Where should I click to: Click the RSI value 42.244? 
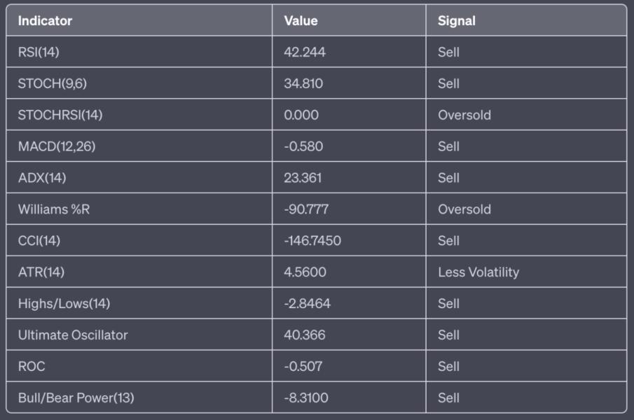tap(305, 52)
